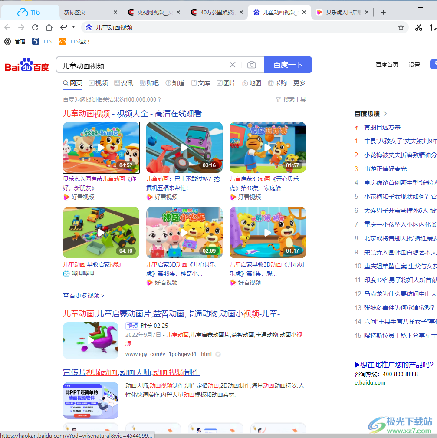Open the dropdown beside the undo arrow
Screen dimensions: 437x438
tap(73, 27)
